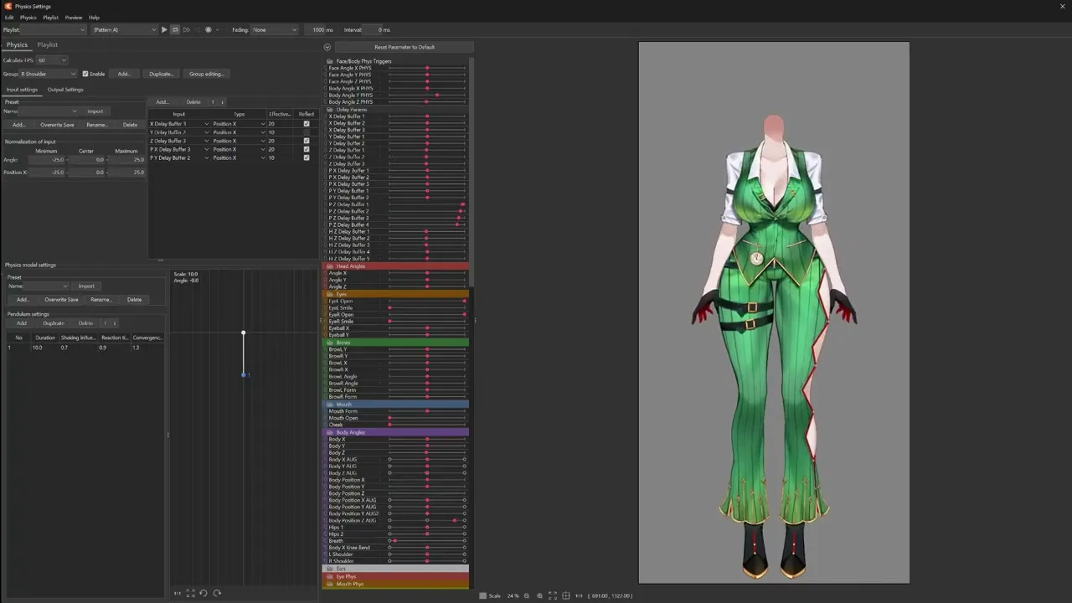Open the Physics model Preset Name dropdown
Image resolution: width=1072 pixels, height=603 pixels.
[x=45, y=286]
